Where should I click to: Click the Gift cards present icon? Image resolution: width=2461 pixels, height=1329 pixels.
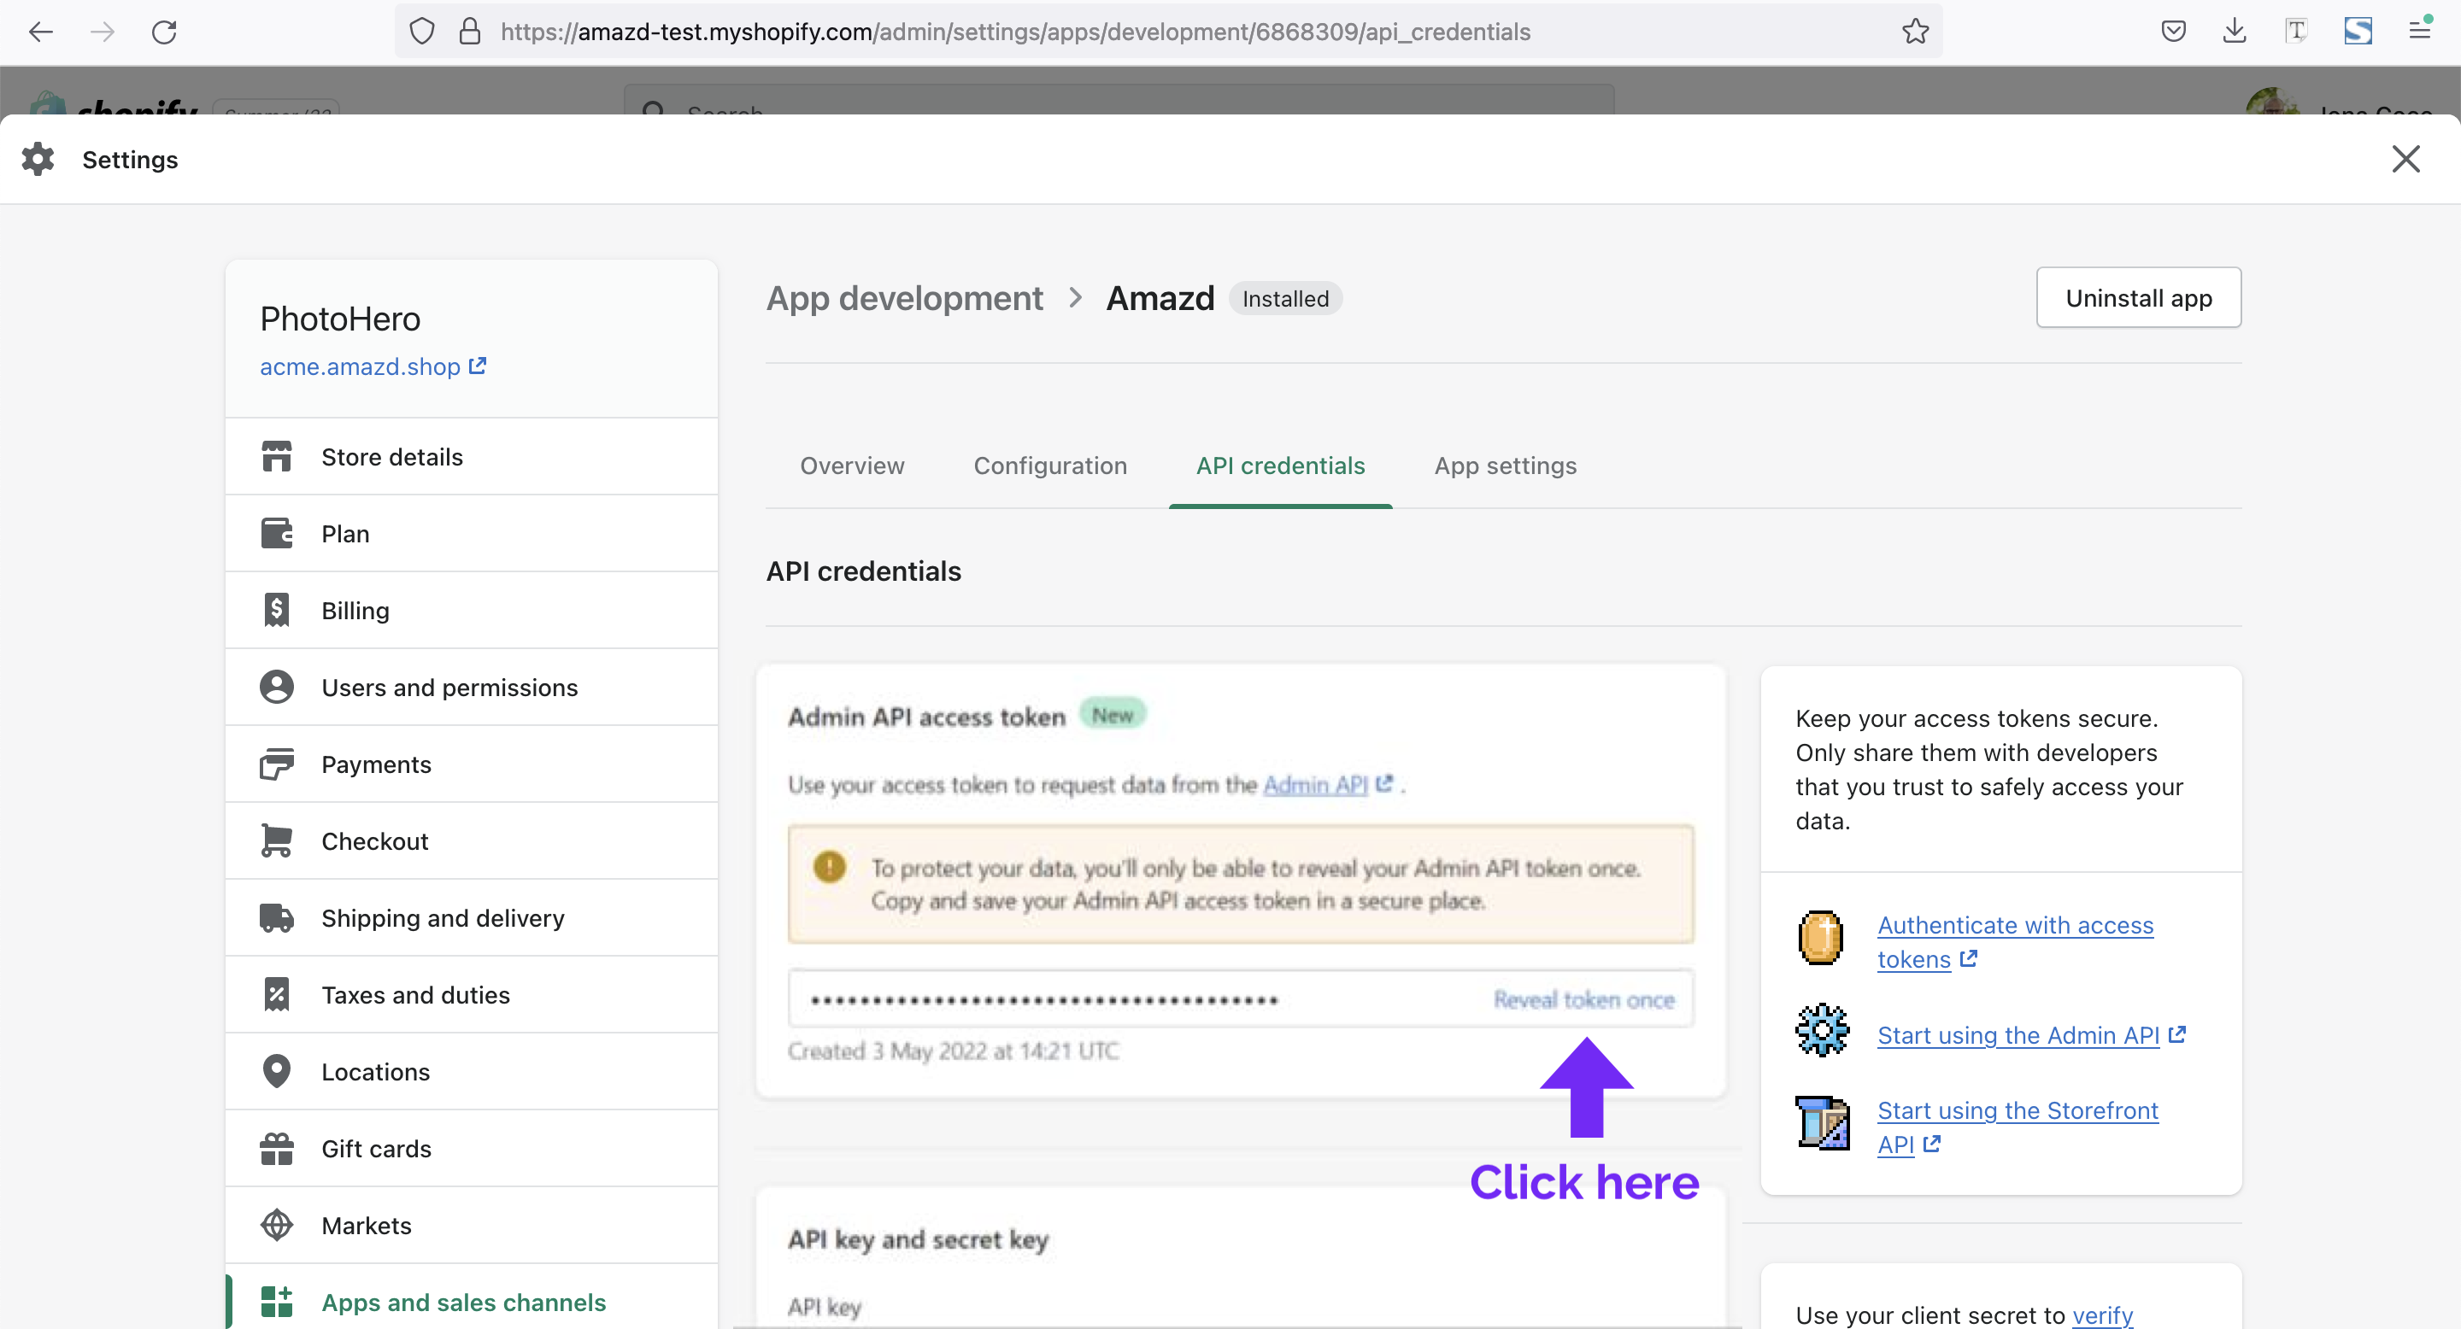click(276, 1149)
